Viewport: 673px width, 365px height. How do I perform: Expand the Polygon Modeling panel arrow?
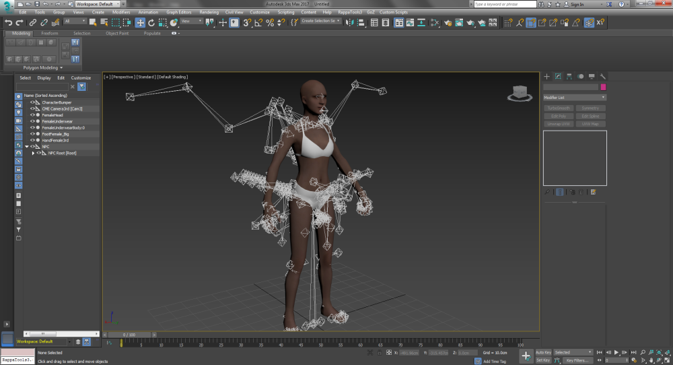[x=61, y=68]
